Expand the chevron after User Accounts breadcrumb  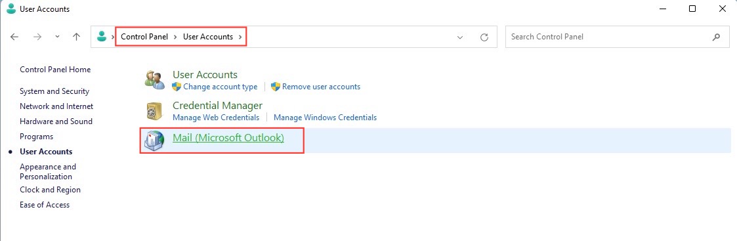[x=240, y=37]
